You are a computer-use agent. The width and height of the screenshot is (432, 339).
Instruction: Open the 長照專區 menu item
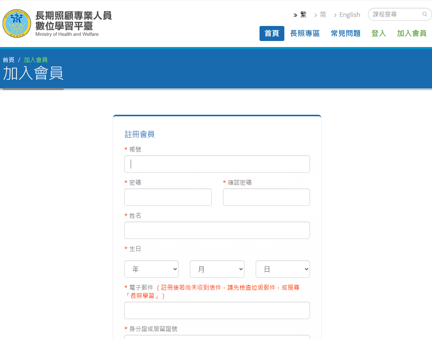305,33
